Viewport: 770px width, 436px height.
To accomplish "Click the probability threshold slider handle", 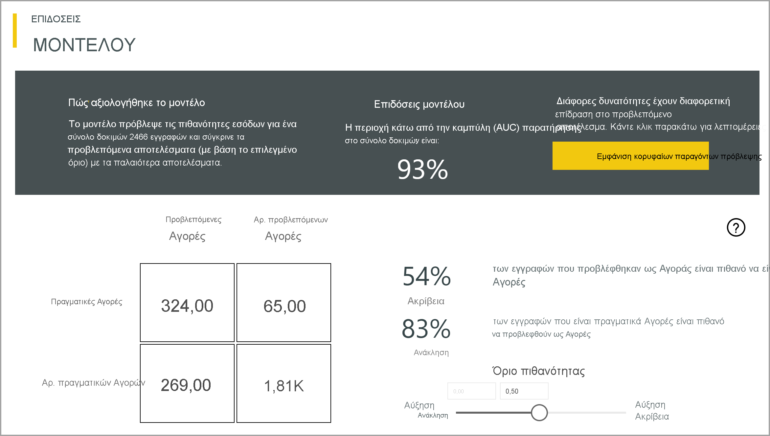I will pos(539,413).
